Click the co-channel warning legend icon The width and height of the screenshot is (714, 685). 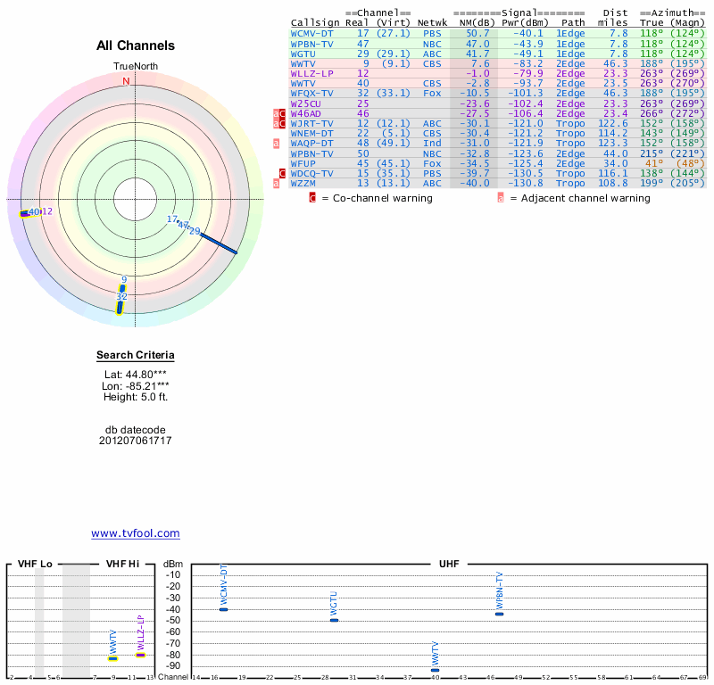tap(312, 198)
